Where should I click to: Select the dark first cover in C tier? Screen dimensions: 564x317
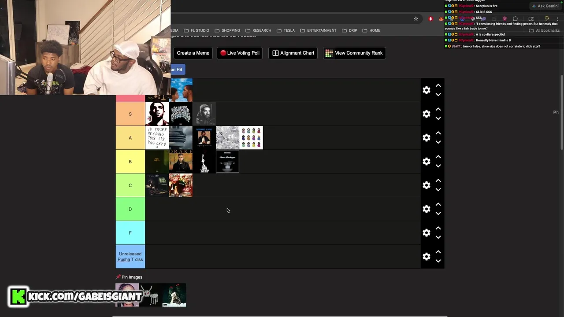(157, 185)
